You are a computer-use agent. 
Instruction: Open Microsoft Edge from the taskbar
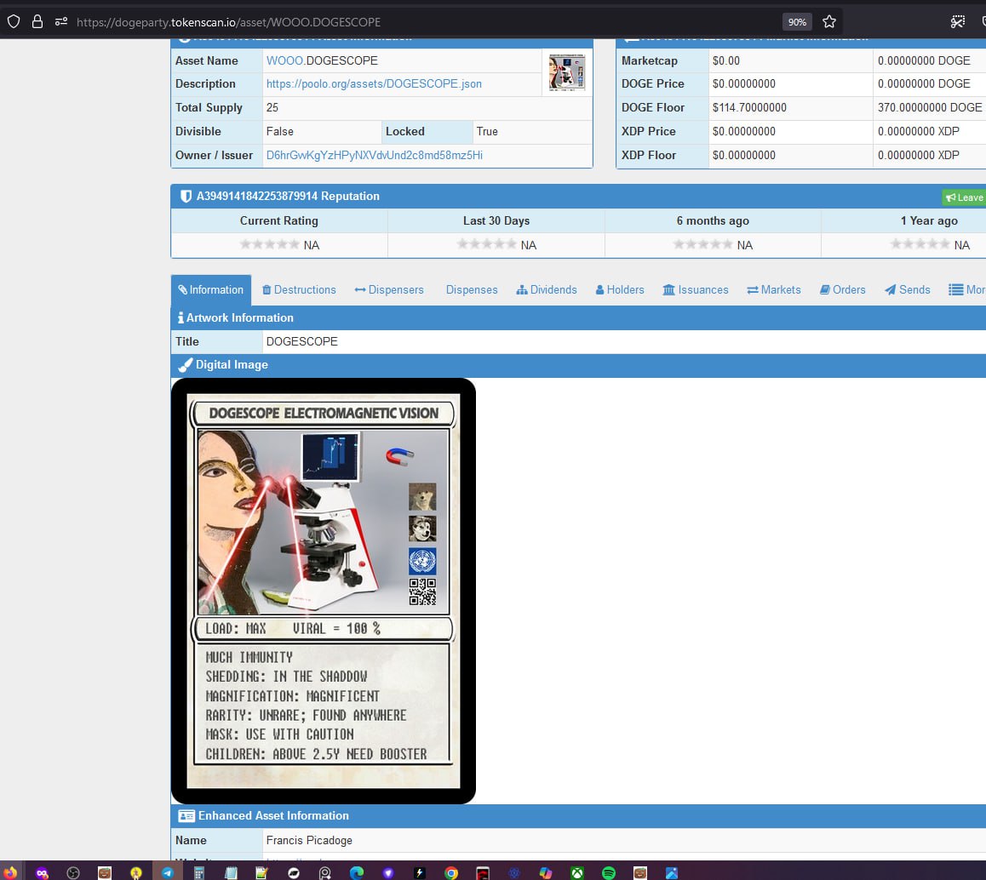(357, 872)
